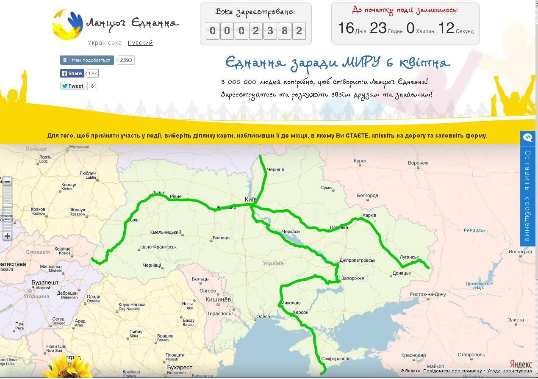
Task: Click the Facebook share count 1.4k
Action: pos(92,73)
